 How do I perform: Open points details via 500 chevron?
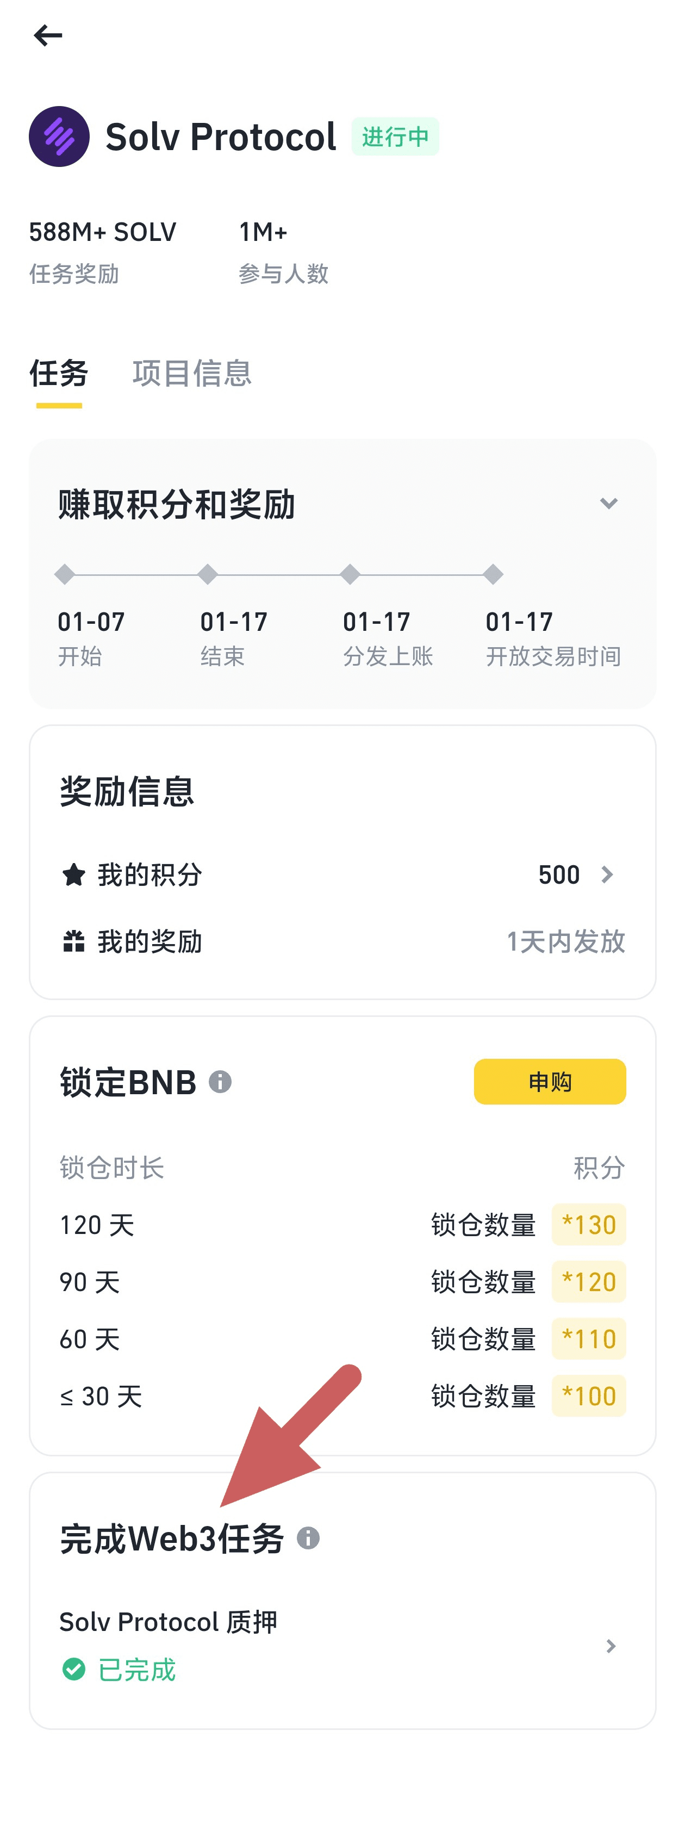click(x=607, y=874)
